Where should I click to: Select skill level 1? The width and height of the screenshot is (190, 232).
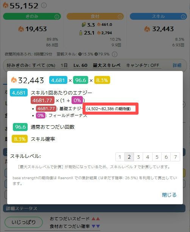point(120,157)
